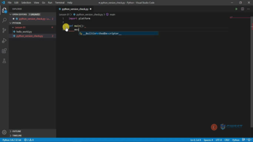Viewport: 253px width, 142px height.
Task: Change indentation via Spaces: 4
Action: 208,140
